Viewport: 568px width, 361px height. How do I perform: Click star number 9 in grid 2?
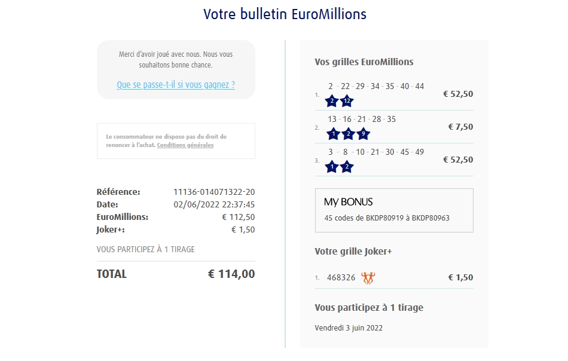pyautogui.click(x=363, y=134)
